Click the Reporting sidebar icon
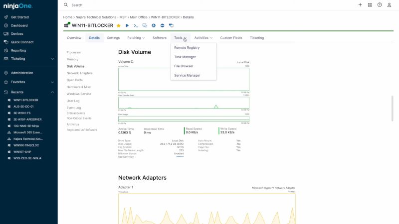399x224 pixels. [6, 51]
